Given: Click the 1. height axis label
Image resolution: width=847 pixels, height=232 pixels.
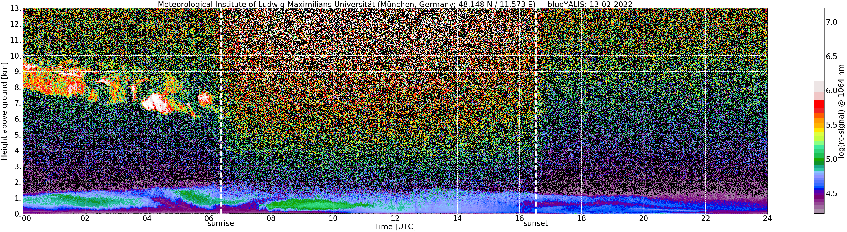Looking at the screenshot, I should [17, 198].
